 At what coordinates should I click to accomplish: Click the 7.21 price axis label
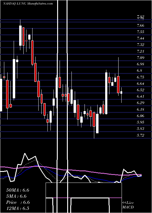[140, 51]
